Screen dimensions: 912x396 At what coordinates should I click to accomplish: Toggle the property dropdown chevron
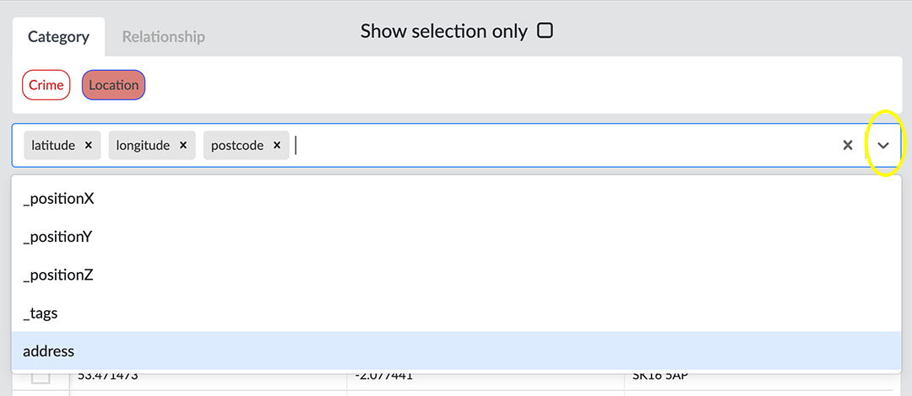(883, 146)
